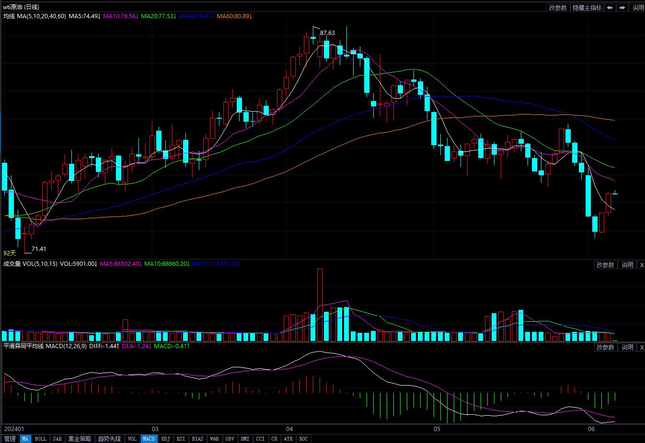The image size is (645, 443).
Task: Click the DIFF:-1.44 value
Action: 104,346
